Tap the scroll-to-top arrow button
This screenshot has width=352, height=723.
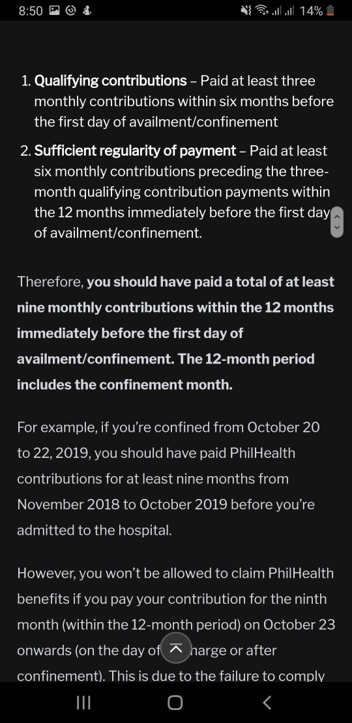tap(176, 648)
